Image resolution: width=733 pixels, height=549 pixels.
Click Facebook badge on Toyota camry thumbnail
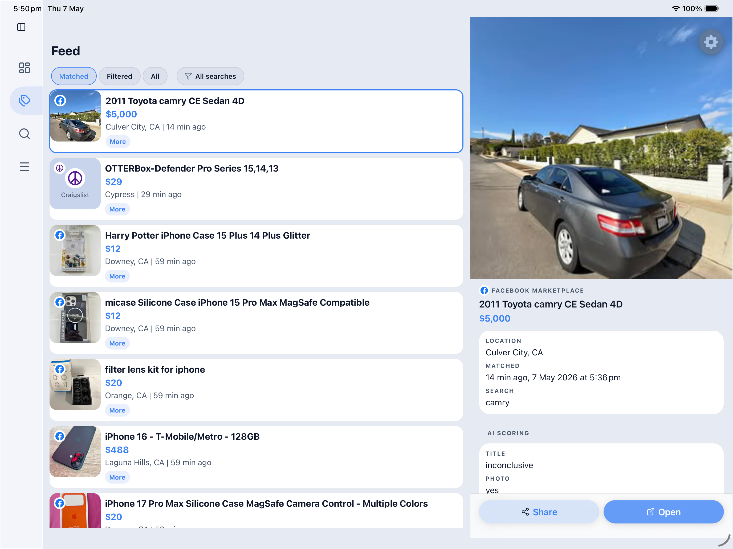[x=60, y=101]
